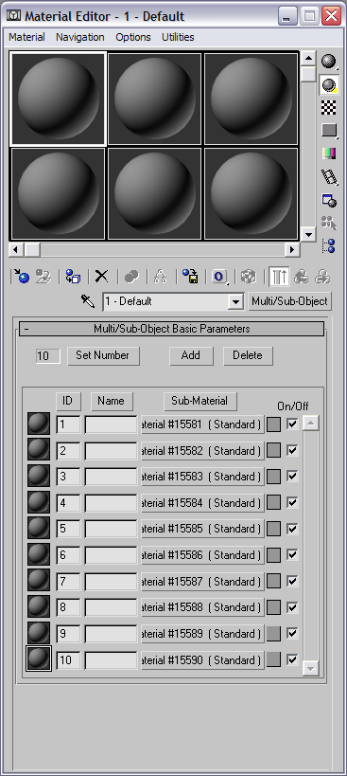
Task: Uncheck On/Off checkbox for sub-material ID 1
Action: [293, 424]
